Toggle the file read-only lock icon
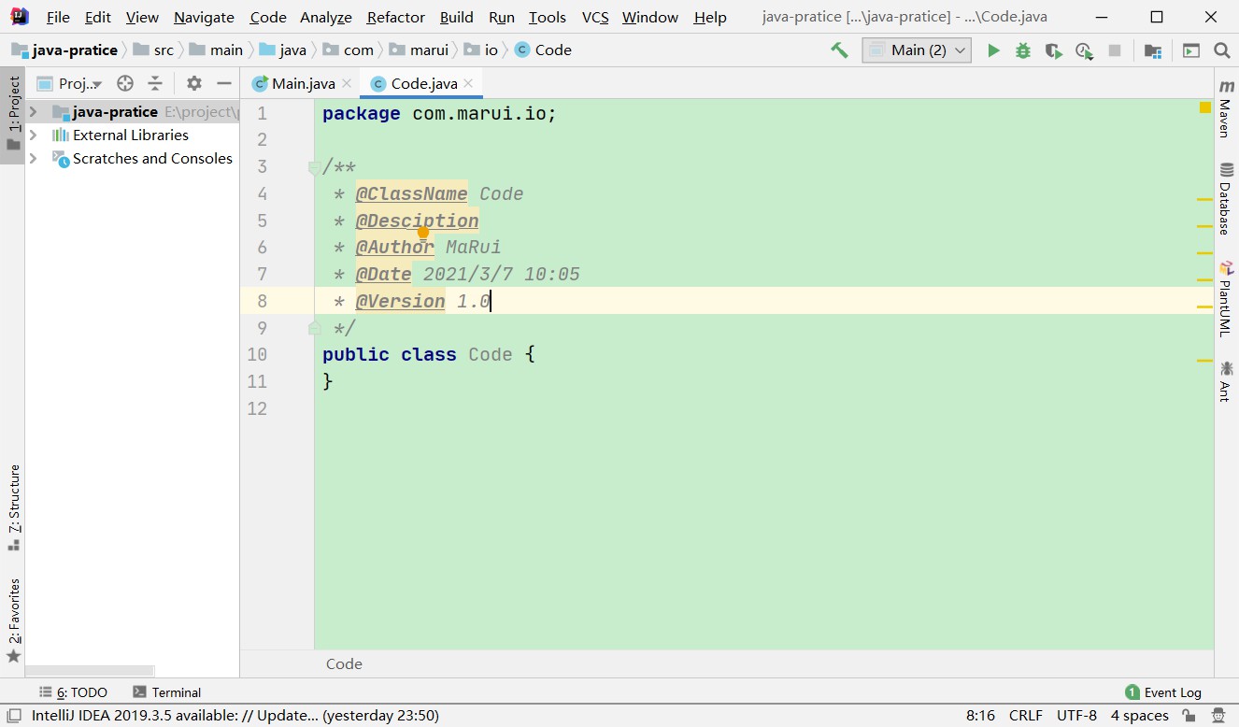 tap(1188, 716)
